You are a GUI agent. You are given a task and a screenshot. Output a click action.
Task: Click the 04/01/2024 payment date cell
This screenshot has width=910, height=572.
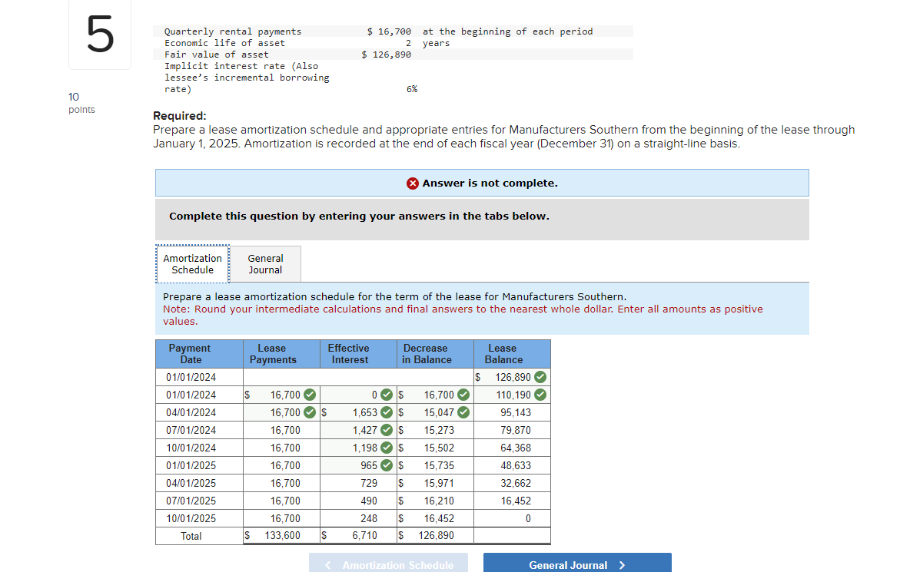199,412
